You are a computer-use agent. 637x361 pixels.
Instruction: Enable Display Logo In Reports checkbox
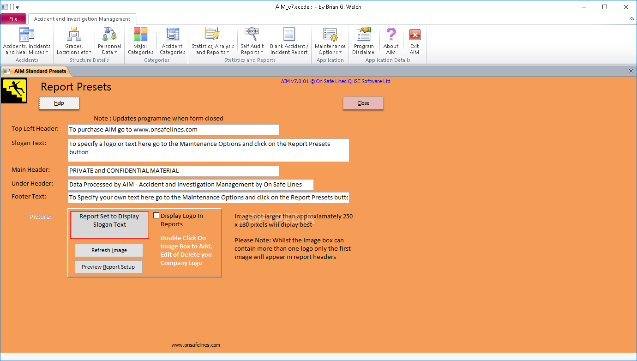tap(156, 216)
